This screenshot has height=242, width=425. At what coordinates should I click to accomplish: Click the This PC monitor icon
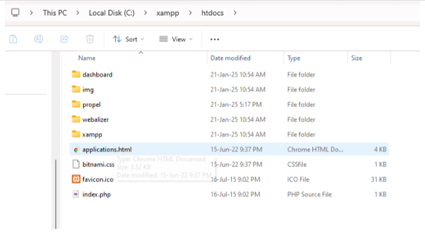coord(15,12)
